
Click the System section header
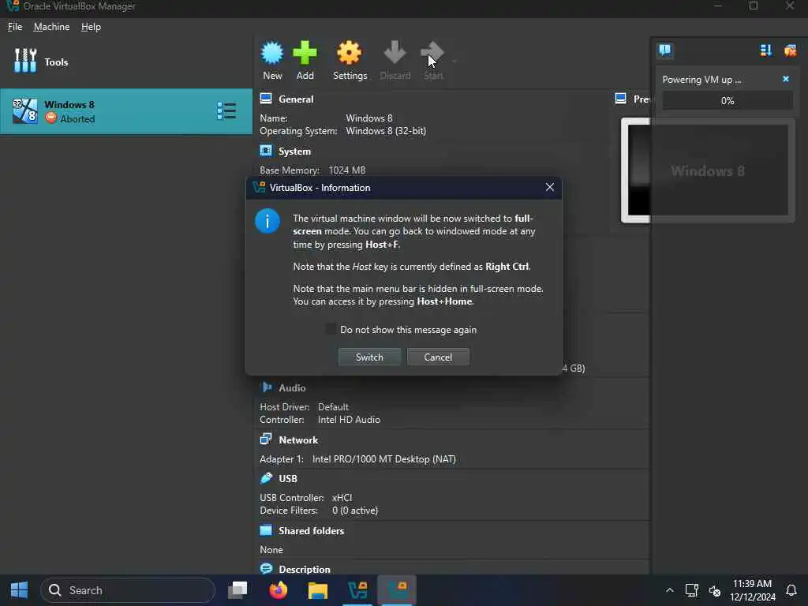(x=295, y=151)
